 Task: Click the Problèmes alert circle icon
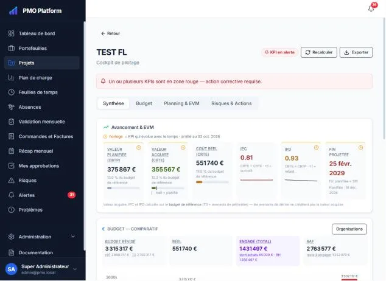click(x=12, y=210)
